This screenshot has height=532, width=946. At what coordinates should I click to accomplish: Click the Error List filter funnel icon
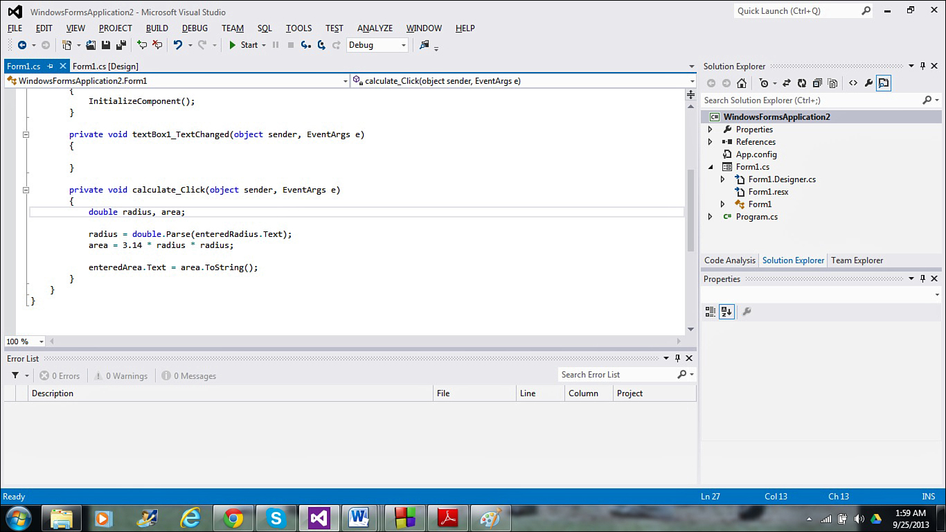[15, 375]
